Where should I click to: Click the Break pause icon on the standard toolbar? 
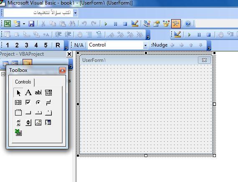116,24
